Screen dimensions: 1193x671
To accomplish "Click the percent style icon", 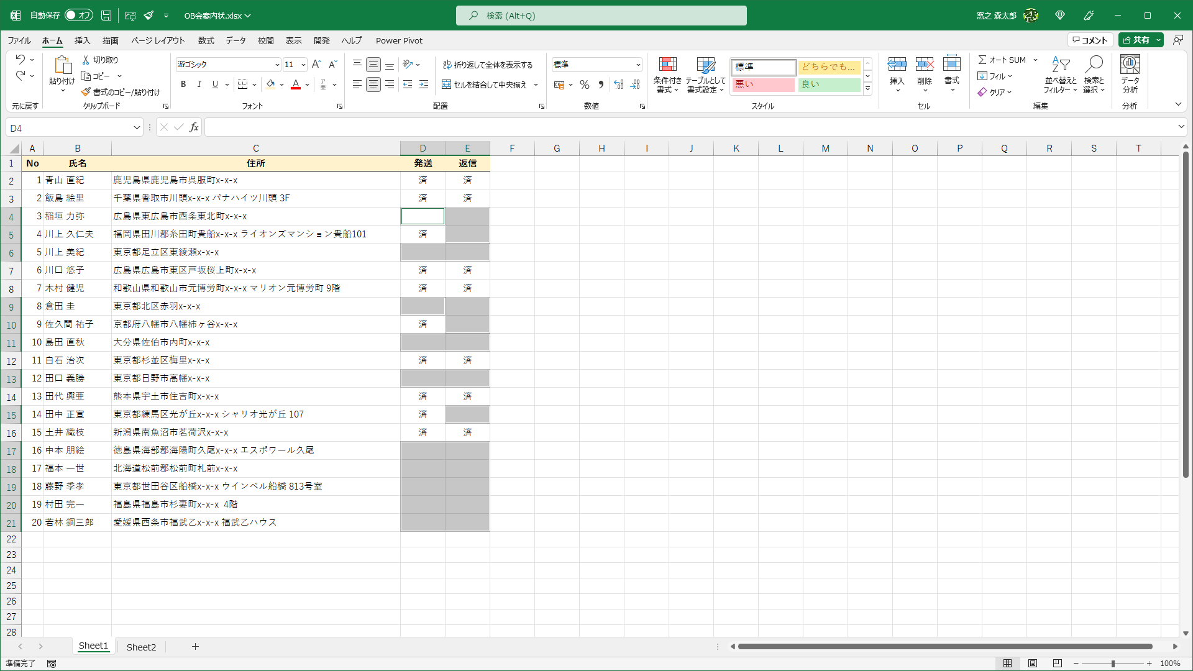I will tap(584, 84).
